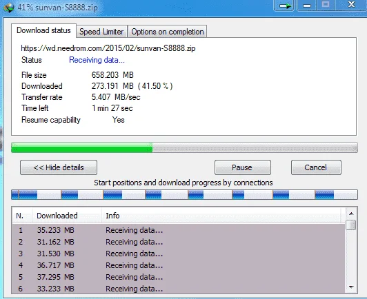Click the scroll up arrow in connections list
The width and height of the screenshot is (367, 299).
[351, 214]
